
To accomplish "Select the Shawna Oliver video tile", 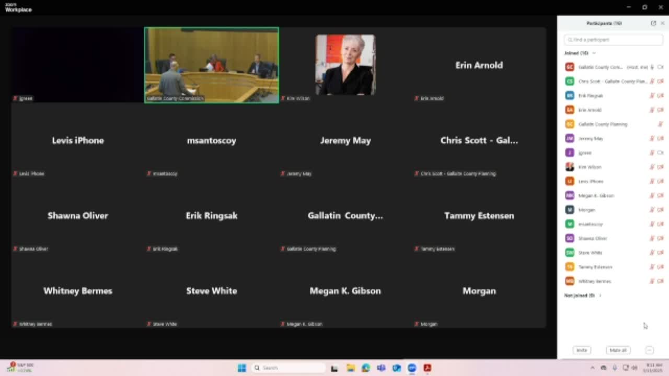I will click(78, 216).
